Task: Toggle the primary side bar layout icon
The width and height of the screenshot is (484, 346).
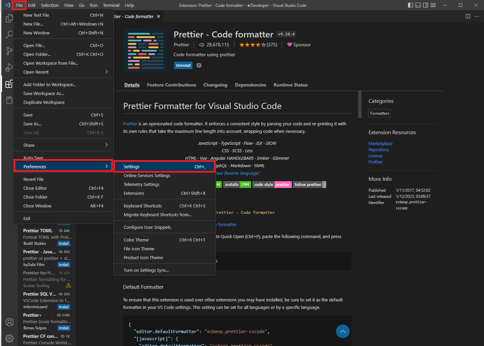Action: [411, 5]
